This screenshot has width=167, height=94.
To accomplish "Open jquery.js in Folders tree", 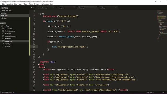I will coord(8,44).
